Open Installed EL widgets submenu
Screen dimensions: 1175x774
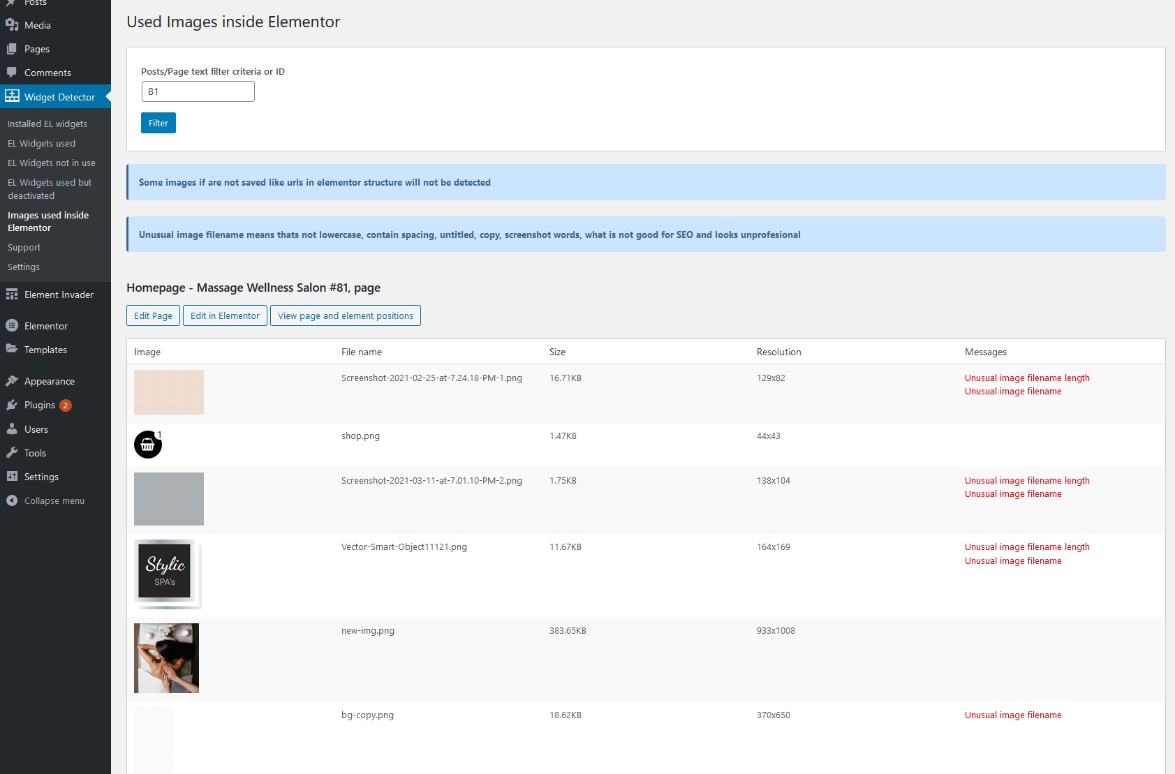pos(47,124)
